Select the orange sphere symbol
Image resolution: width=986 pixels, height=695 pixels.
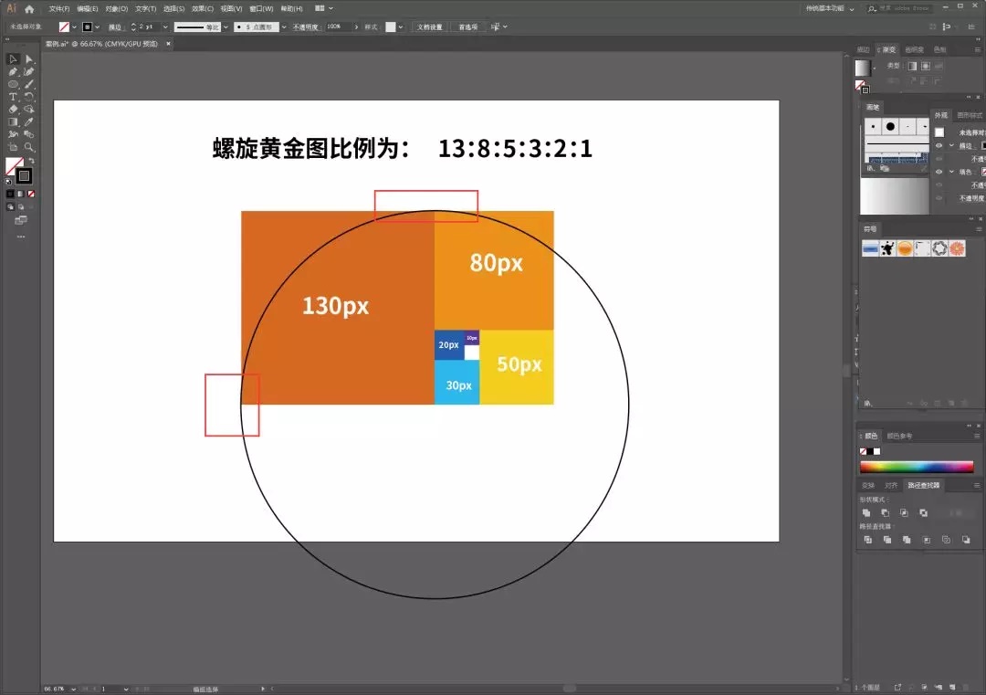tap(905, 248)
